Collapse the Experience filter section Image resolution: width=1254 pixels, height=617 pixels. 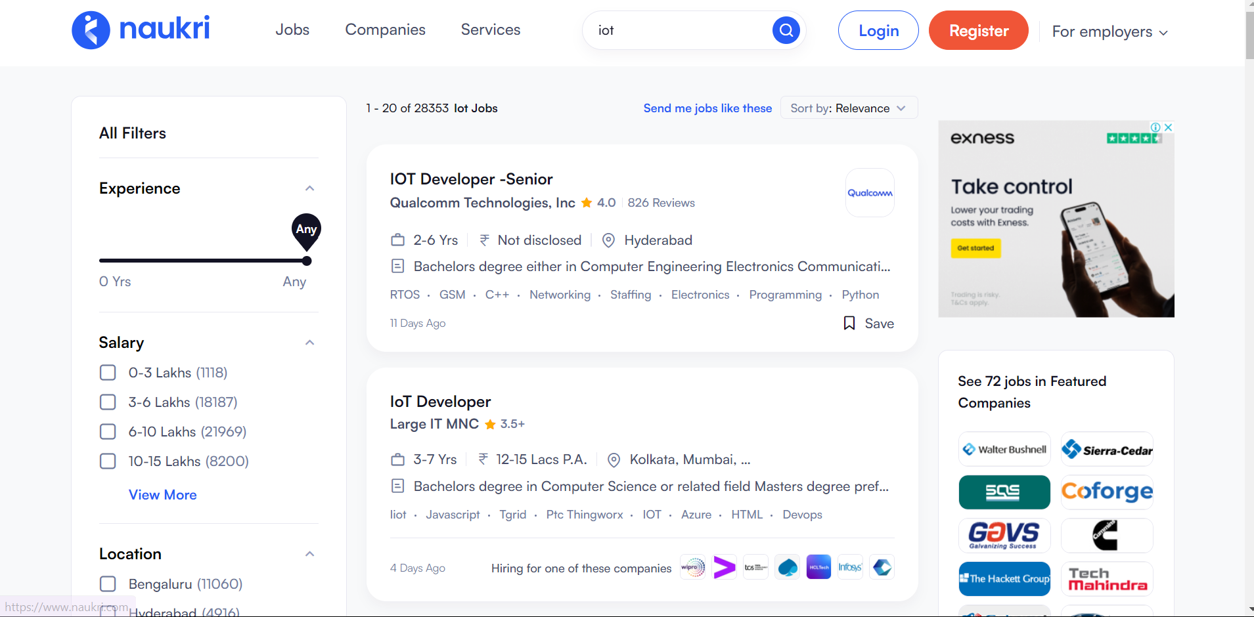click(310, 188)
